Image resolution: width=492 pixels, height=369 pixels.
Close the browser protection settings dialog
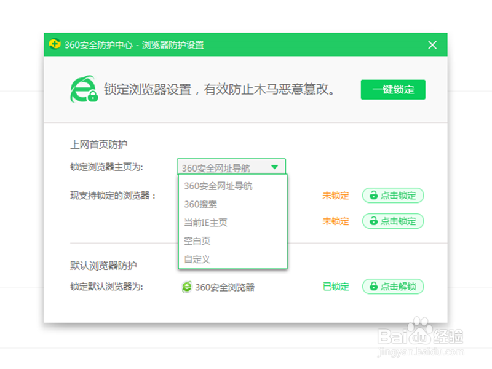[432, 45]
